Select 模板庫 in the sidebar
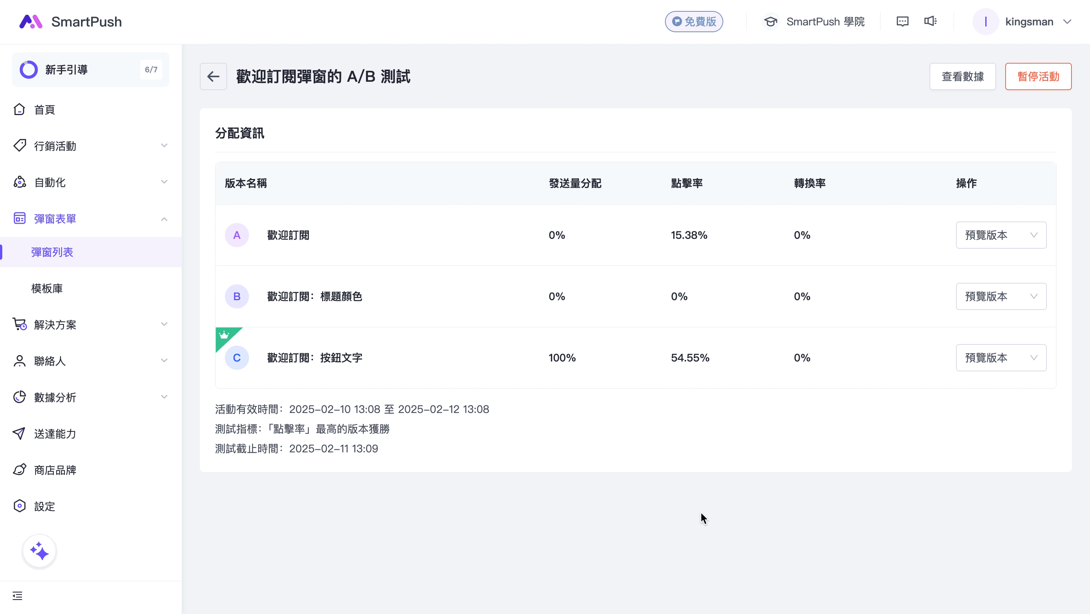Image resolution: width=1090 pixels, height=614 pixels. 47,288
